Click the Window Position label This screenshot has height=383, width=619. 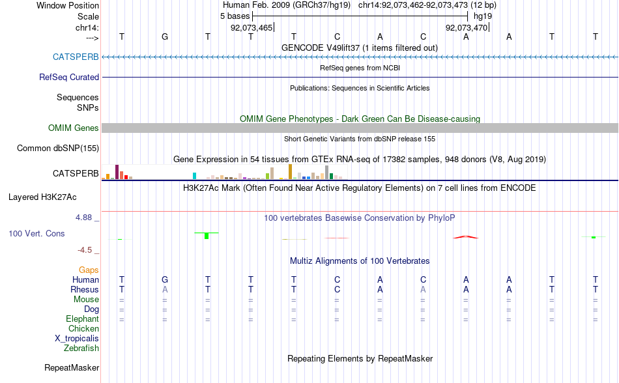tap(68, 5)
